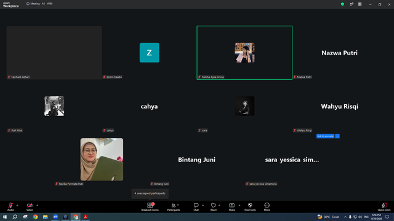Click the green encryption shield icon

click(x=342, y=4)
